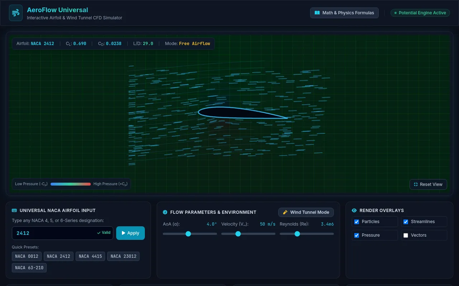Click the AoA value 4.0°
Image resolution: width=459 pixels, height=286 pixels.
212,224
